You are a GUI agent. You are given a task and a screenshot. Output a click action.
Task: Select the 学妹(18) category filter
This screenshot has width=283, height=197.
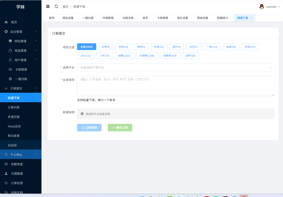[x=123, y=47]
